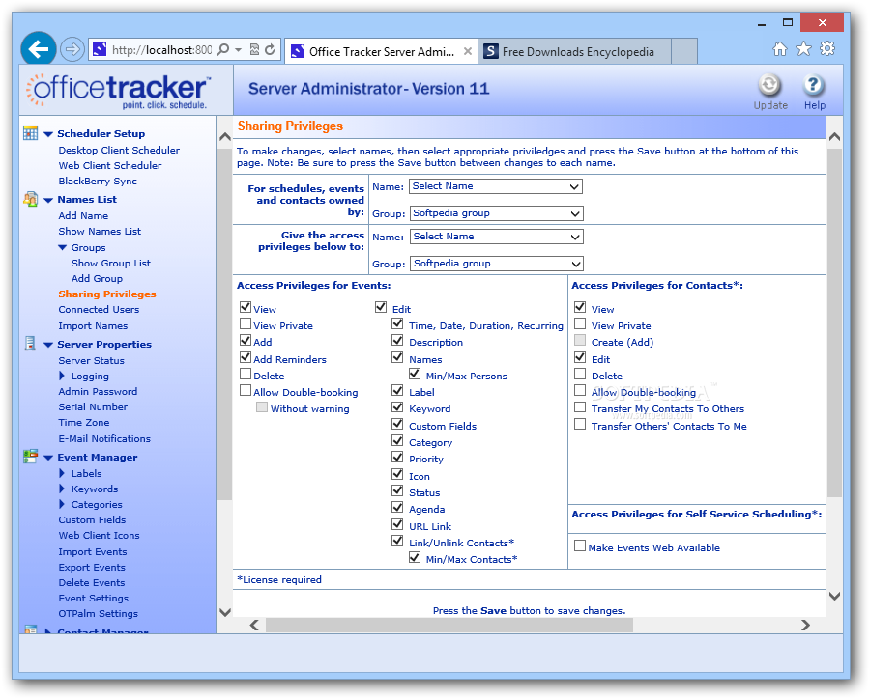Click the horizontal scrollbar thumb in content
This screenshot has height=699, width=870.
(x=449, y=626)
